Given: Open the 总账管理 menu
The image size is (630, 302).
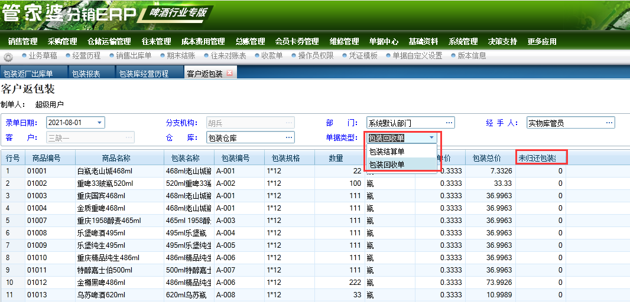Looking at the screenshot, I should (251, 42).
